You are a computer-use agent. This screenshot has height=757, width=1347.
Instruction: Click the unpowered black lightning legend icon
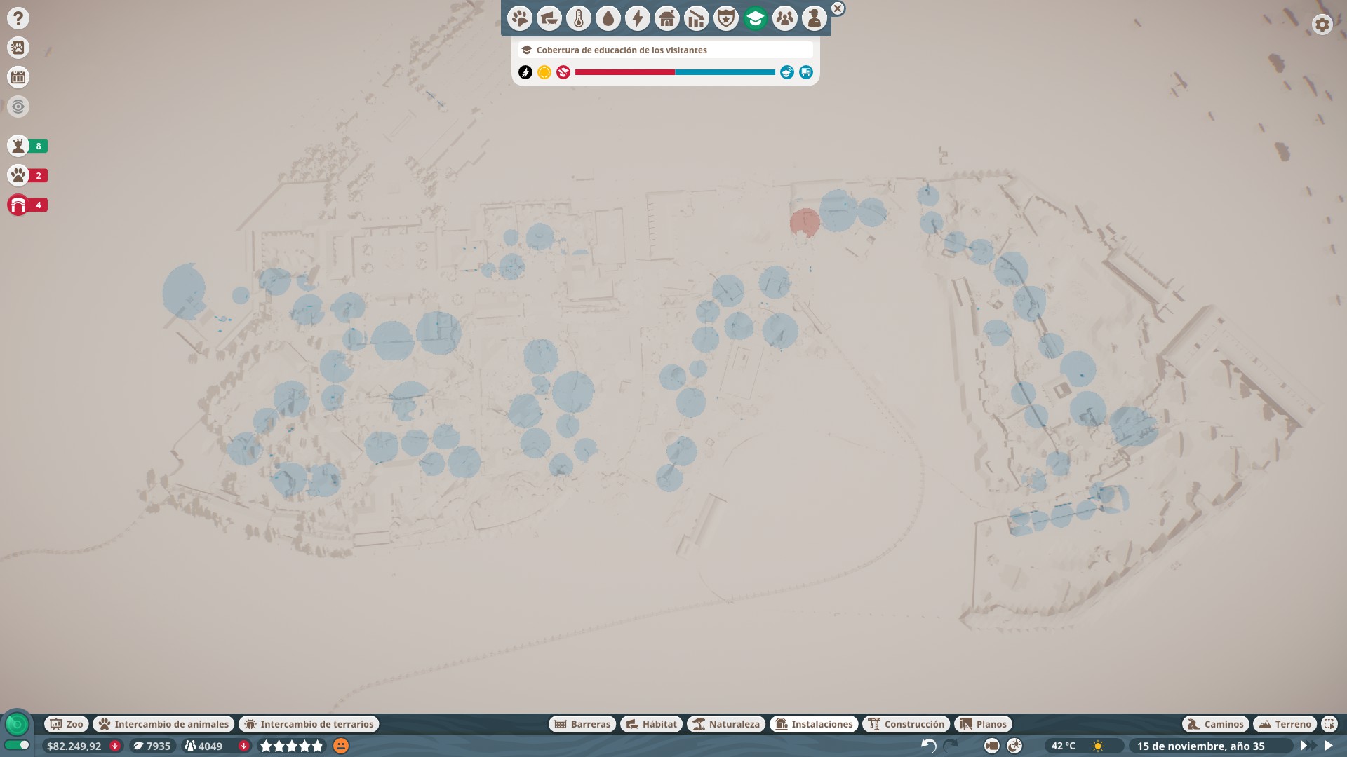point(525,72)
